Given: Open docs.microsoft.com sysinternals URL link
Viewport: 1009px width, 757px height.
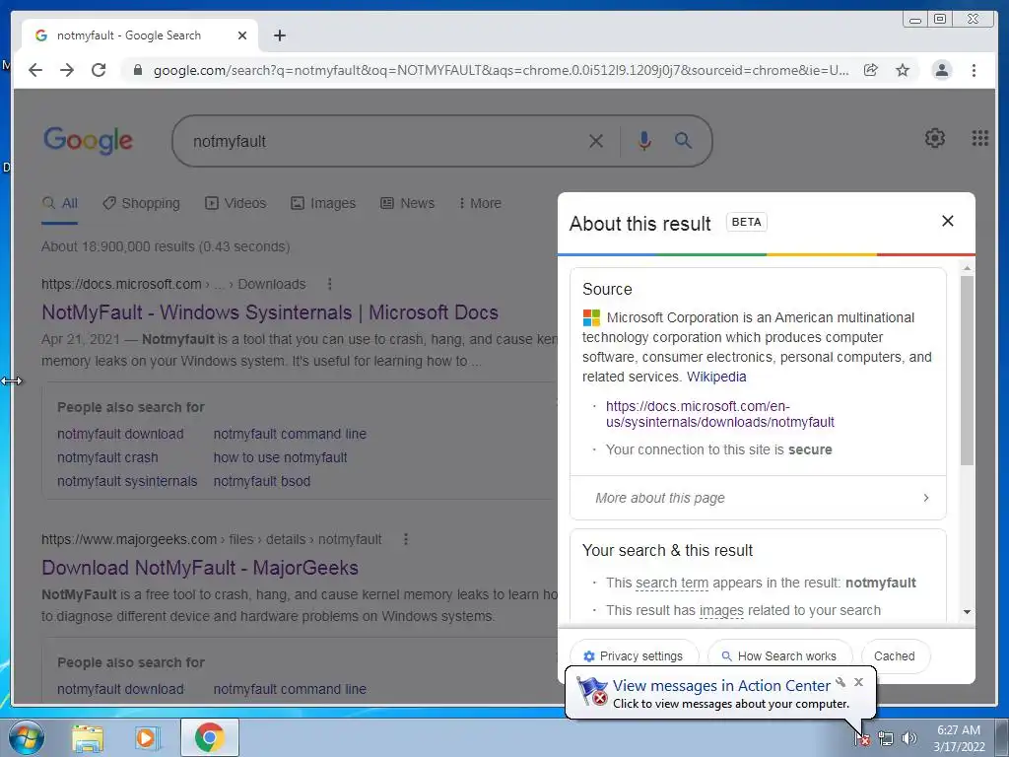Looking at the screenshot, I should [719, 414].
